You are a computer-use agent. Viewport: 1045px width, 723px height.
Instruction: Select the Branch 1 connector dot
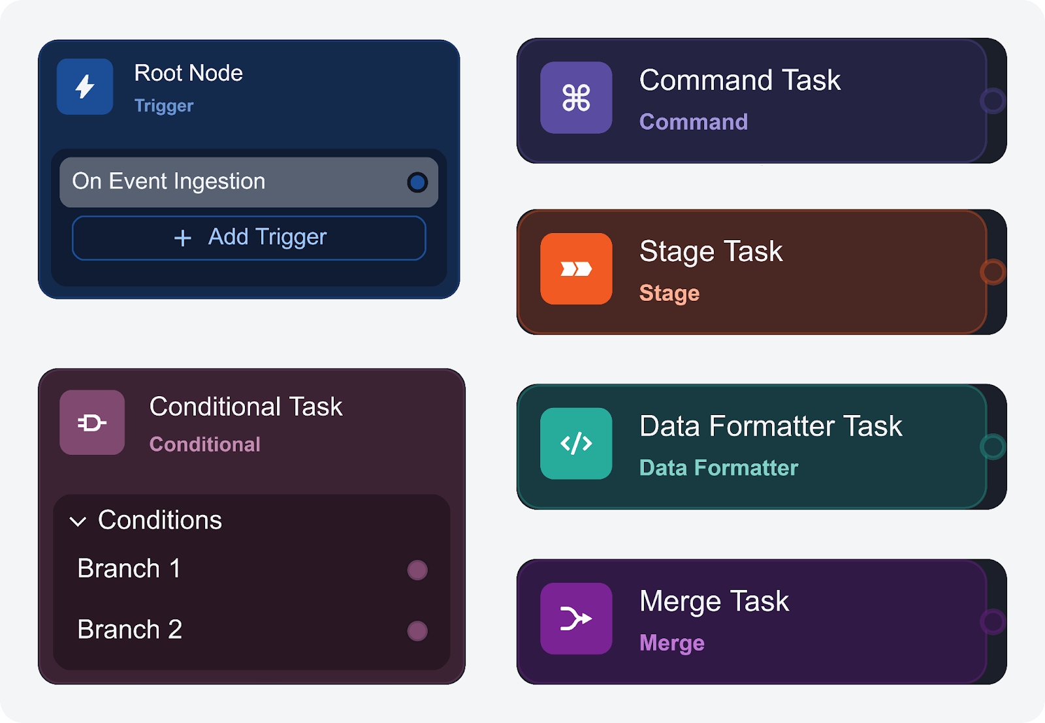pos(417,570)
